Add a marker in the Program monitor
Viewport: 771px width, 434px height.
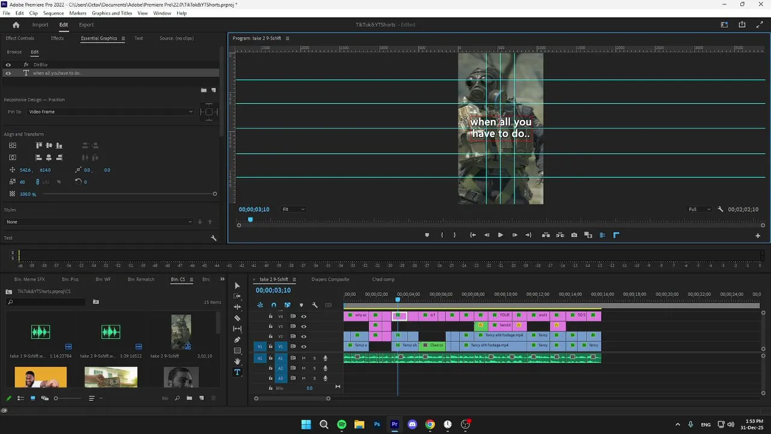click(x=427, y=235)
